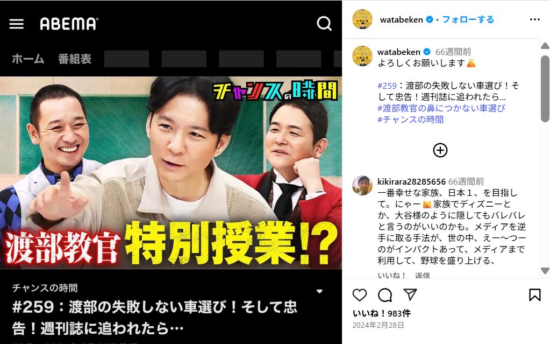Open kikirara28285656's profile picture

pyautogui.click(x=362, y=185)
